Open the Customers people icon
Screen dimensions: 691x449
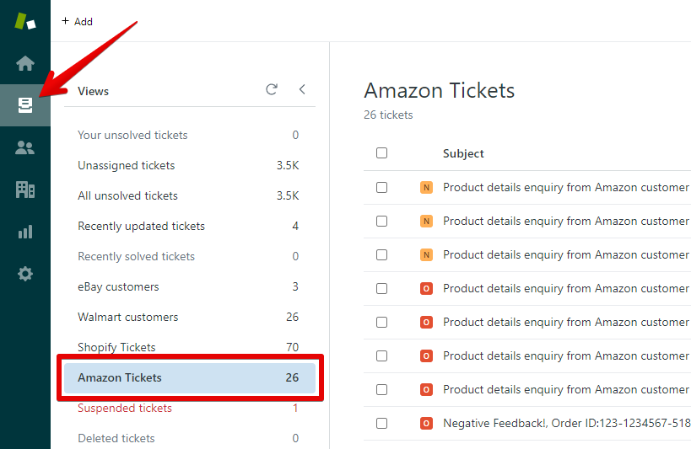point(25,147)
